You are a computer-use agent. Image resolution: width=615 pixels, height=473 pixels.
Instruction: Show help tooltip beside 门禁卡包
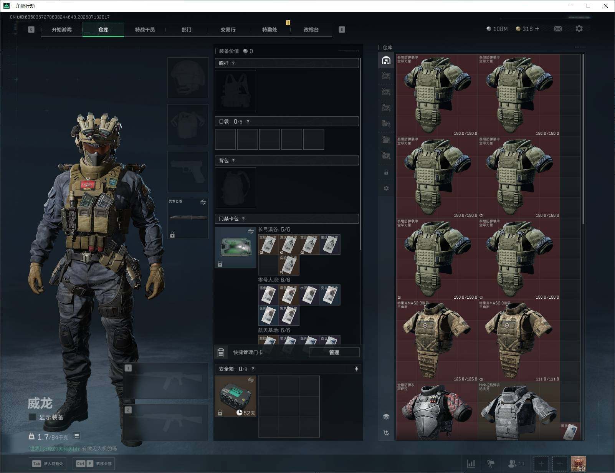click(x=243, y=219)
